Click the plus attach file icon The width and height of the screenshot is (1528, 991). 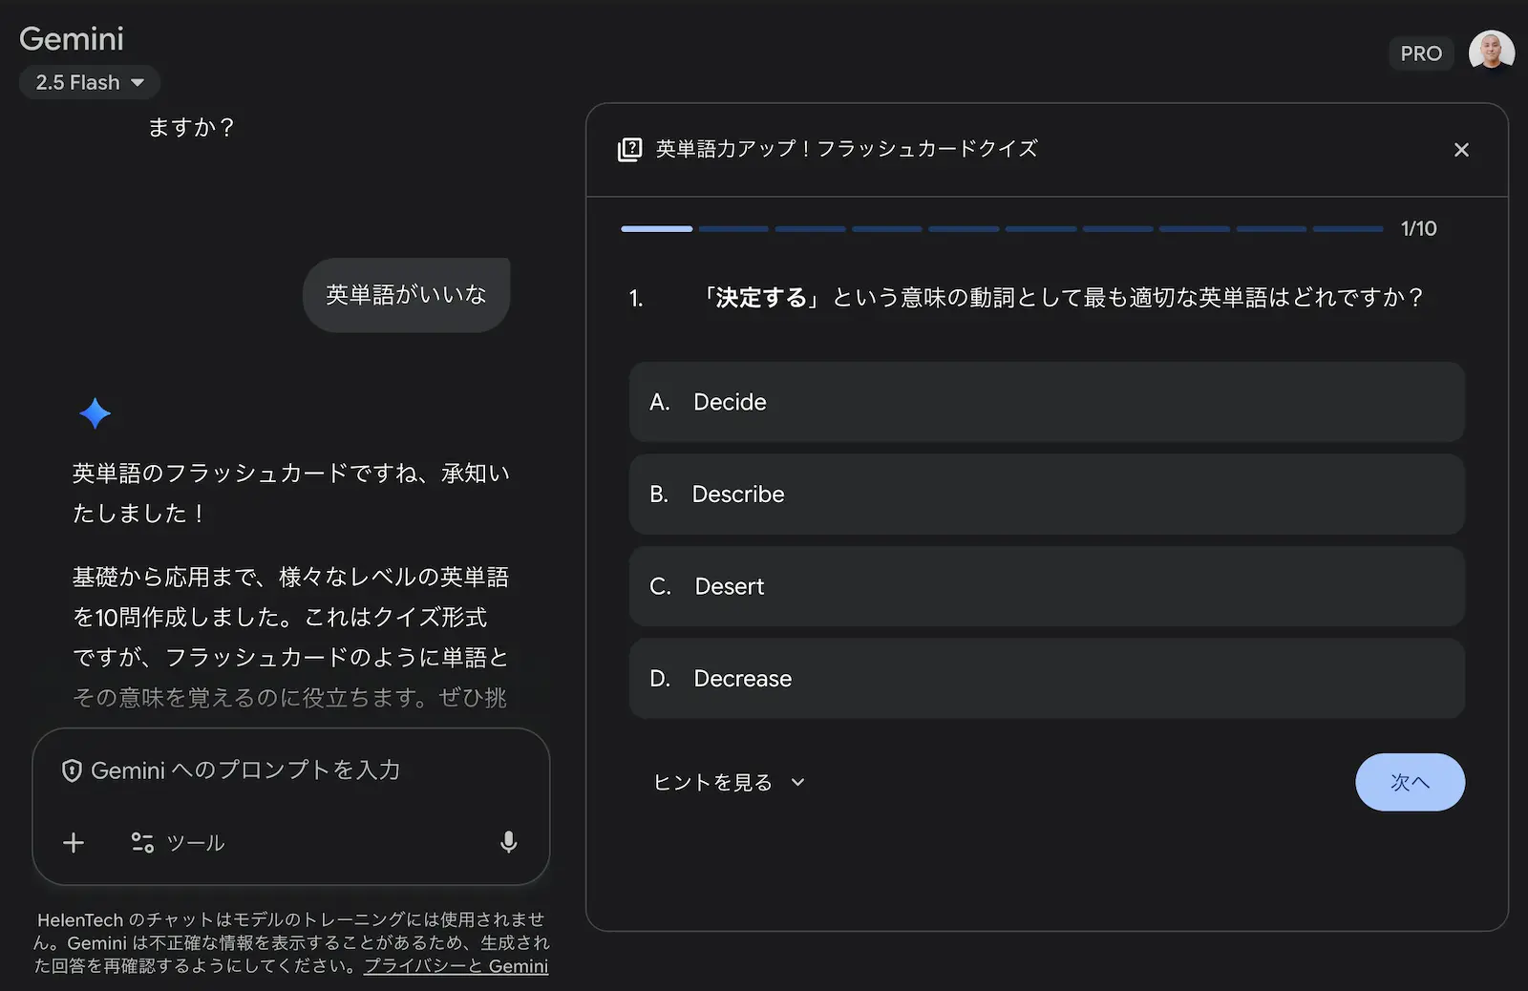click(74, 842)
